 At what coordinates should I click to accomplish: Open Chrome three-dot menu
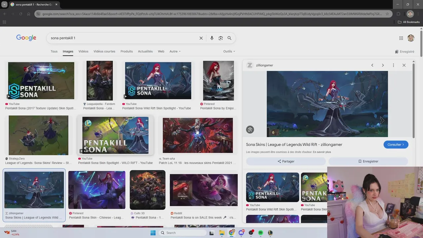(x=418, y=14)
